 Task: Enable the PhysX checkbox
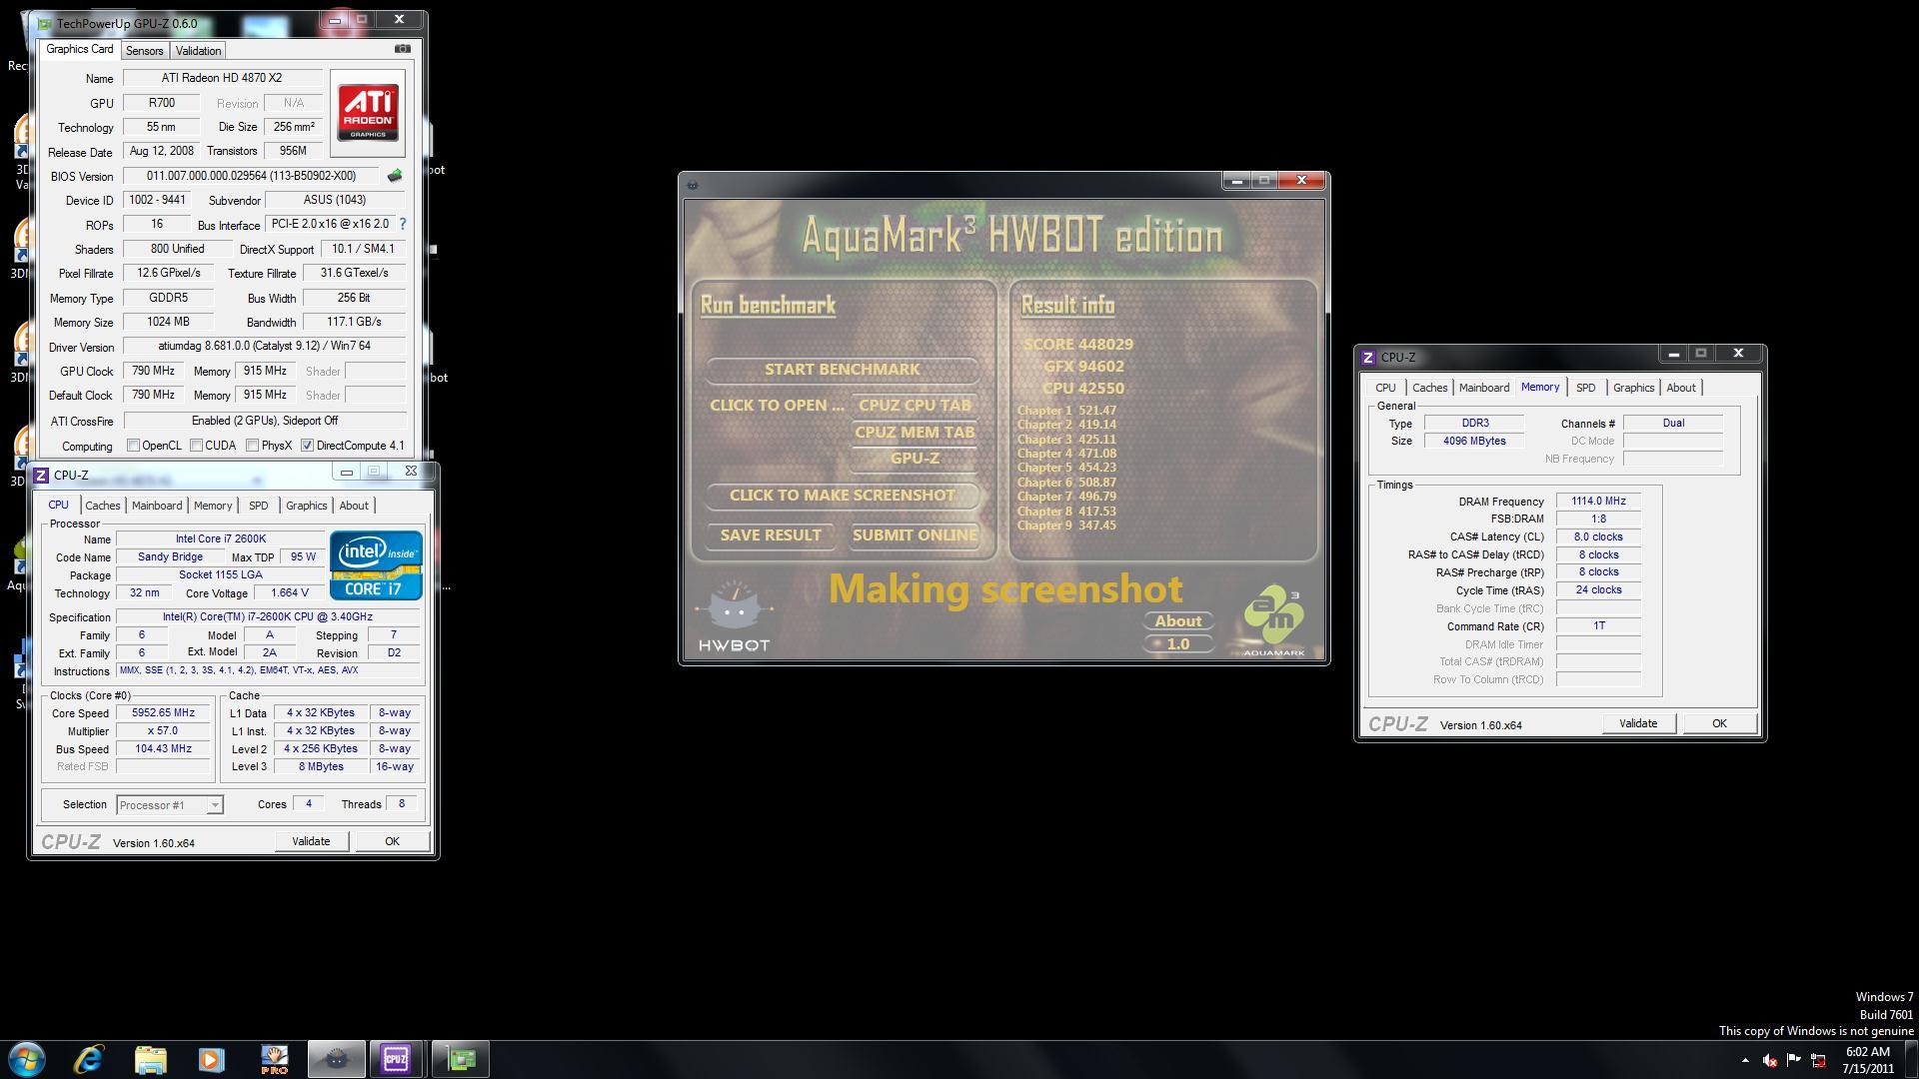pyautogui.click(x=253, y=446)
